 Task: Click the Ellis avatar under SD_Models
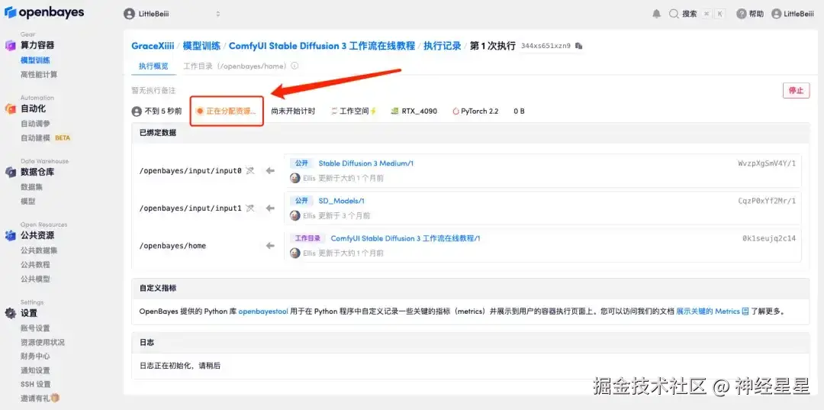(295, 215)
